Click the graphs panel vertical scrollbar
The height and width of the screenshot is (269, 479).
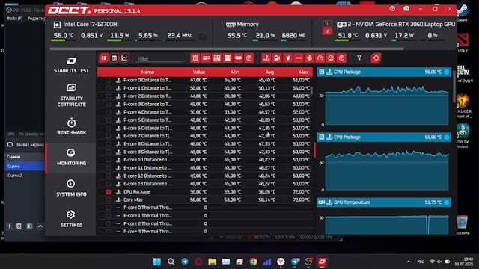[x=454, y=87]
